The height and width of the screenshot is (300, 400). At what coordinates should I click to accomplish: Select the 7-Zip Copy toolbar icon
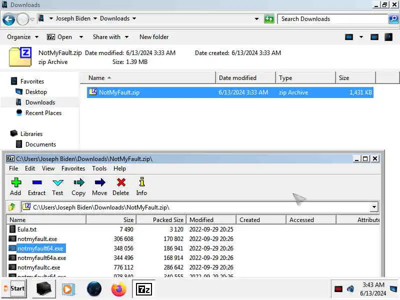[x=78, y=186]
